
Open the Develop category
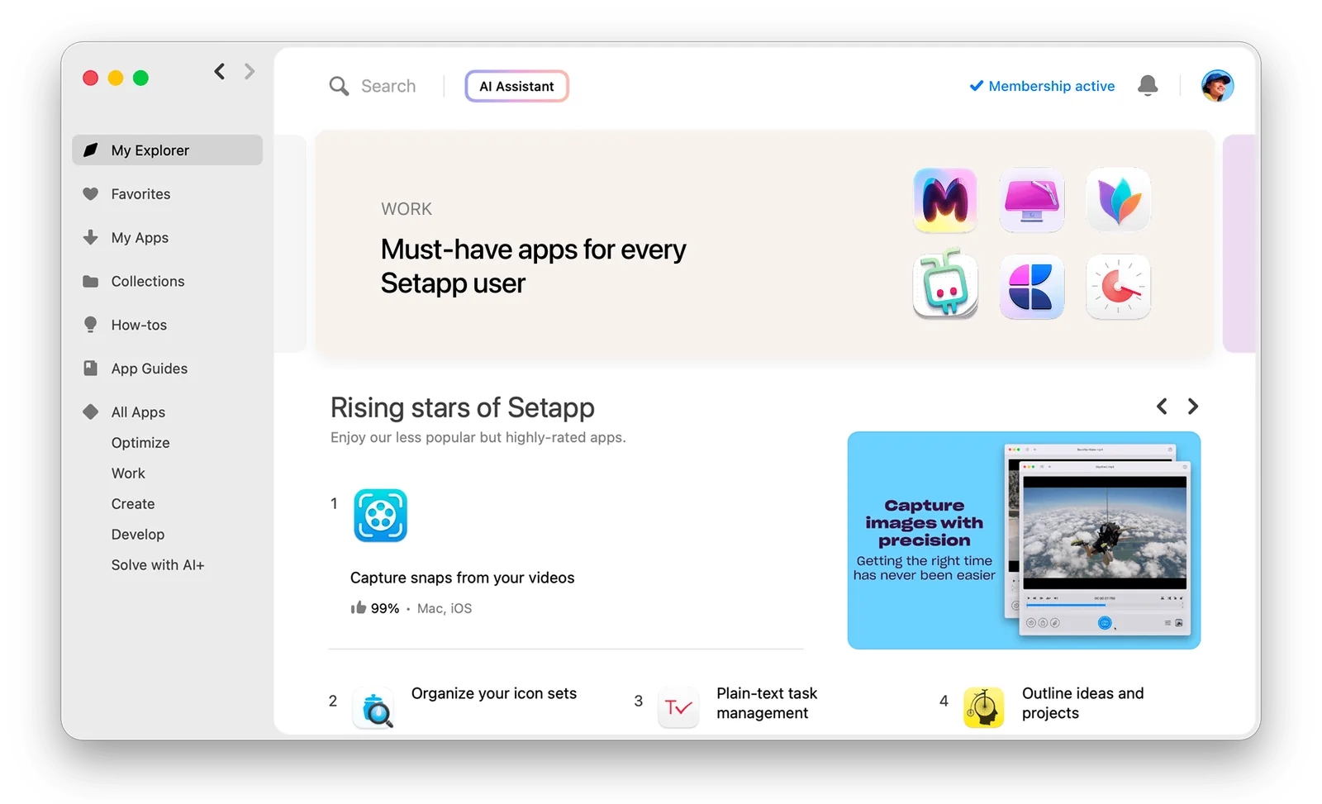pyautogui.click(x=138, y=535)
